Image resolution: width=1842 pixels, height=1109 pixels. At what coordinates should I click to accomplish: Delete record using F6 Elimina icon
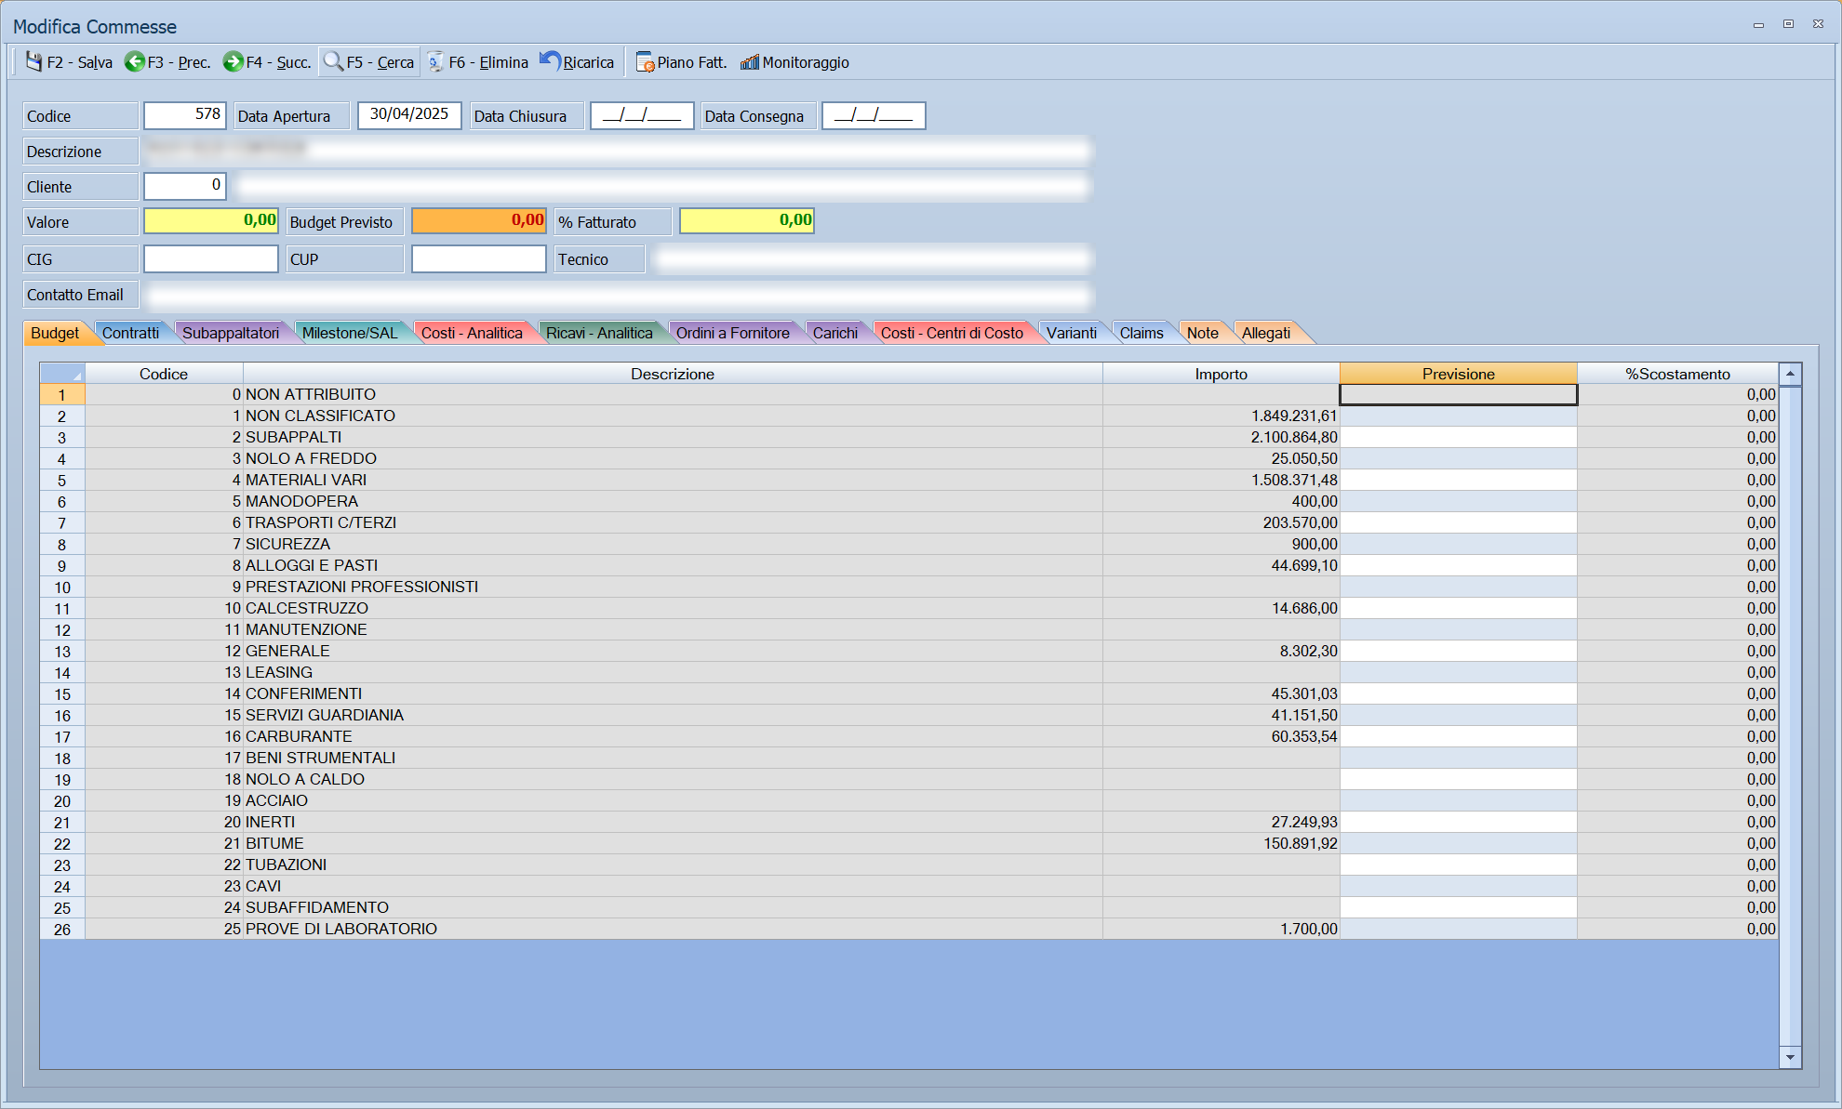click(x=435, y=61)
